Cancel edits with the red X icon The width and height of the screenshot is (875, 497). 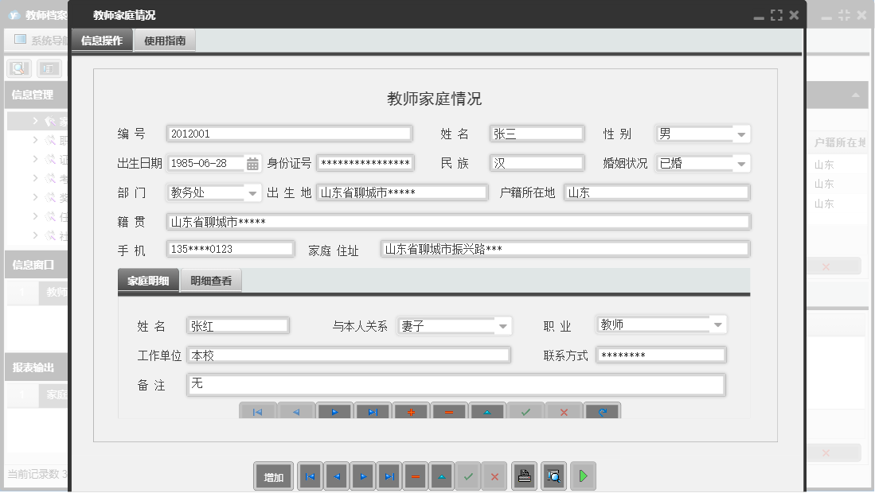point(494,476)
